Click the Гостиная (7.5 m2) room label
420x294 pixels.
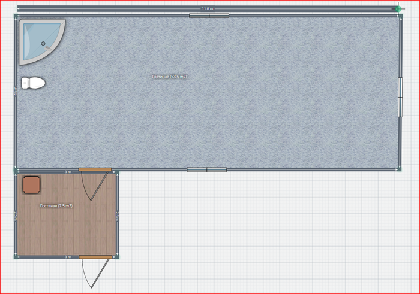pyautogui.click(x=56, y=206)
